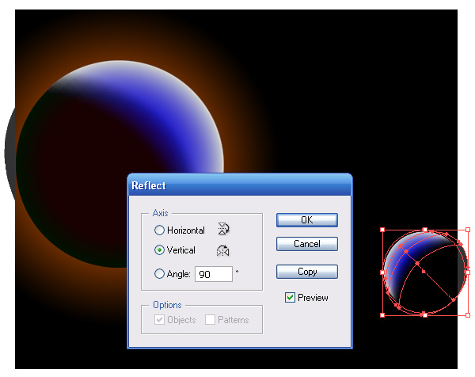Click the Cancel button

[x=307, y=244]
